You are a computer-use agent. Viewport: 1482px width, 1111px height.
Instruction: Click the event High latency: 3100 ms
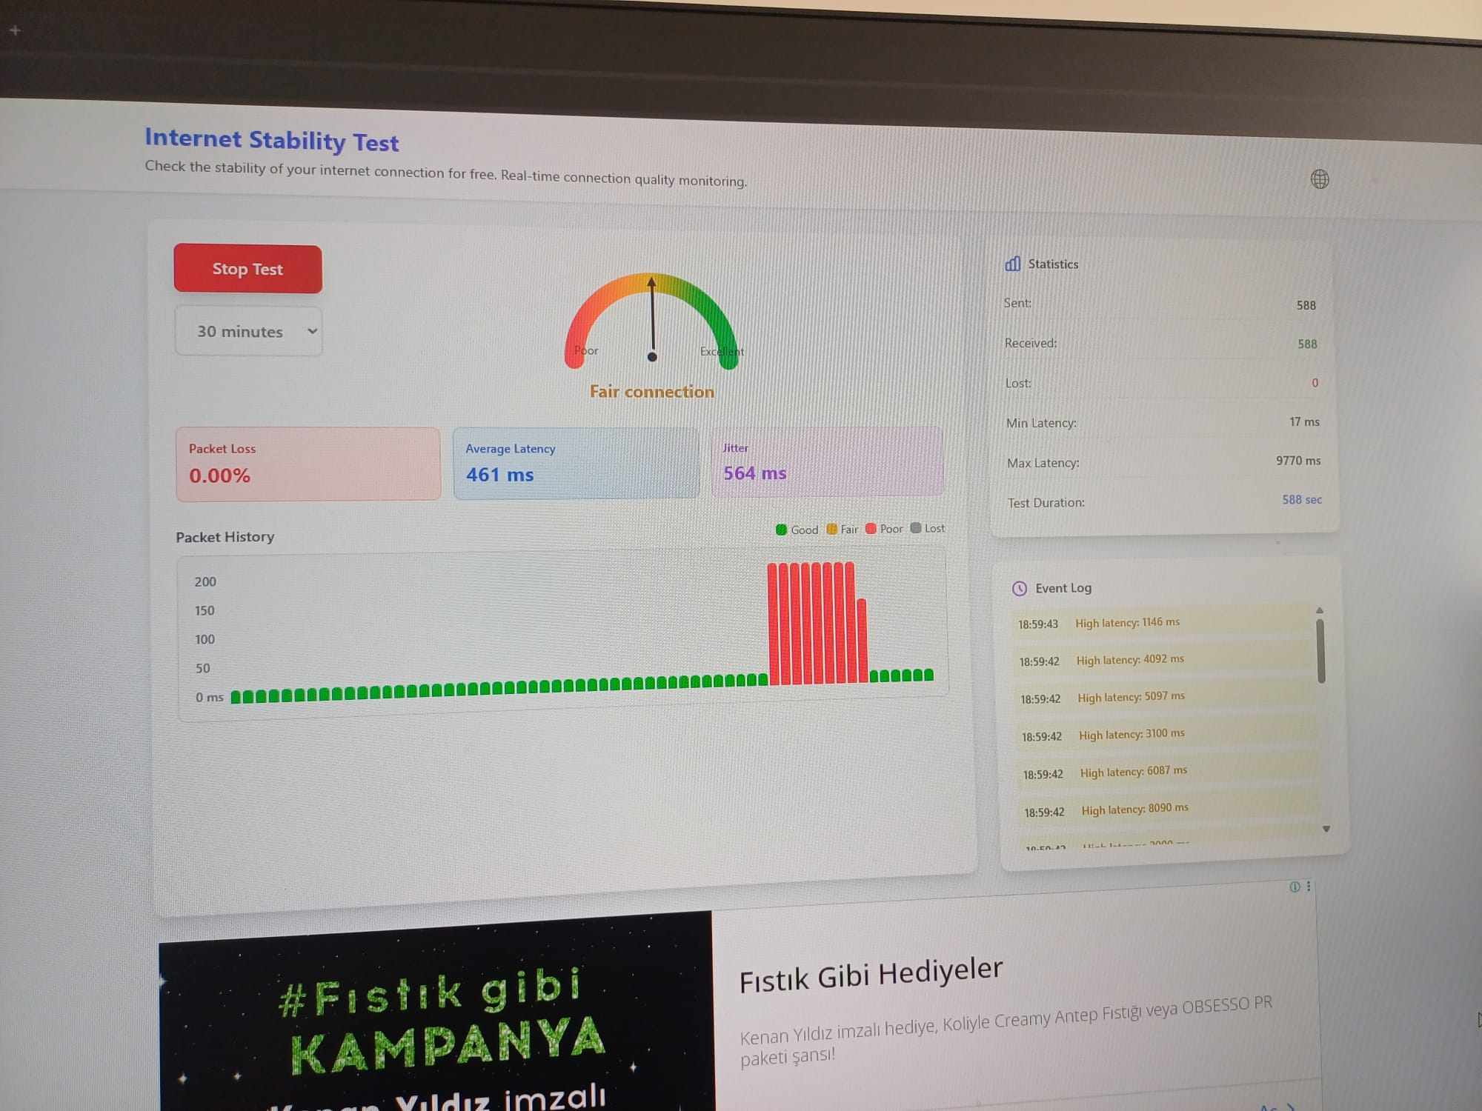coord(1132,734)
